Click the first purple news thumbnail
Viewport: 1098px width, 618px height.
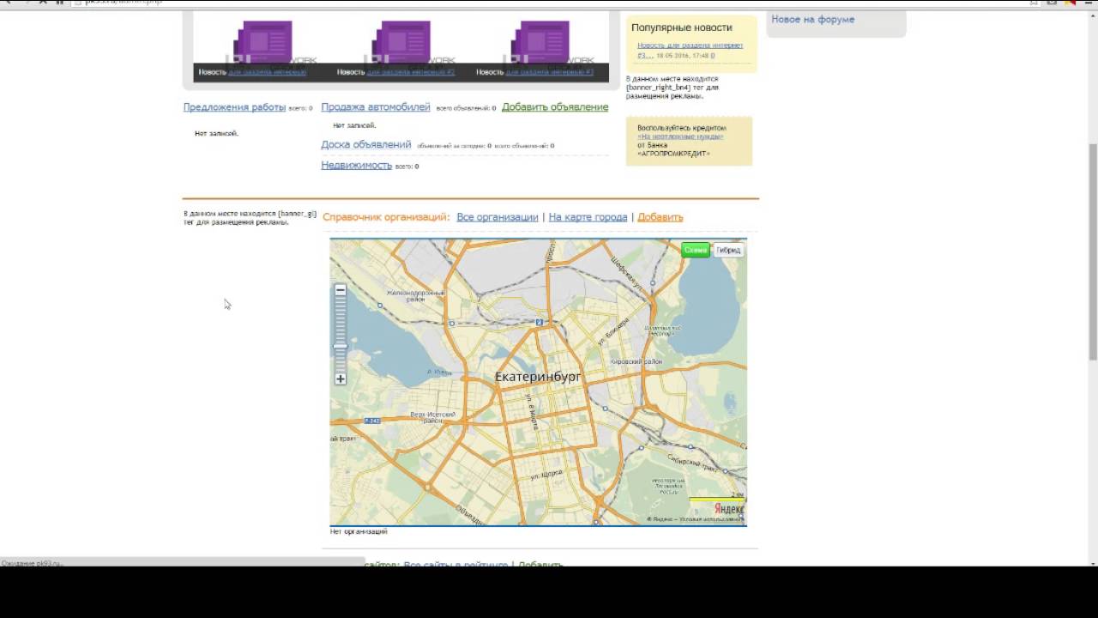(x=263, y=42)
